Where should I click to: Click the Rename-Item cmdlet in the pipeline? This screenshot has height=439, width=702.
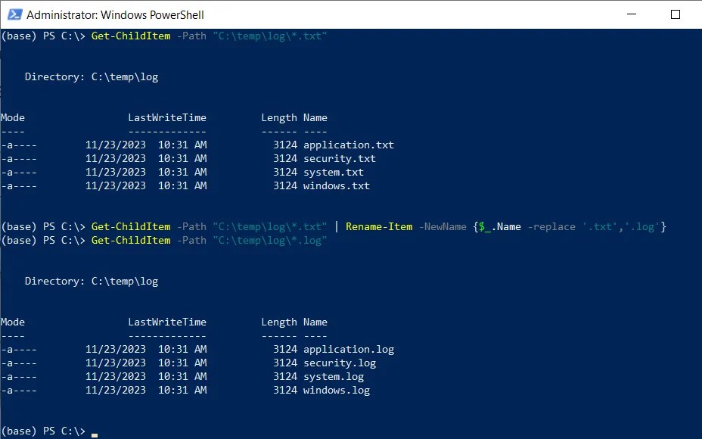[x=378, y=226]
